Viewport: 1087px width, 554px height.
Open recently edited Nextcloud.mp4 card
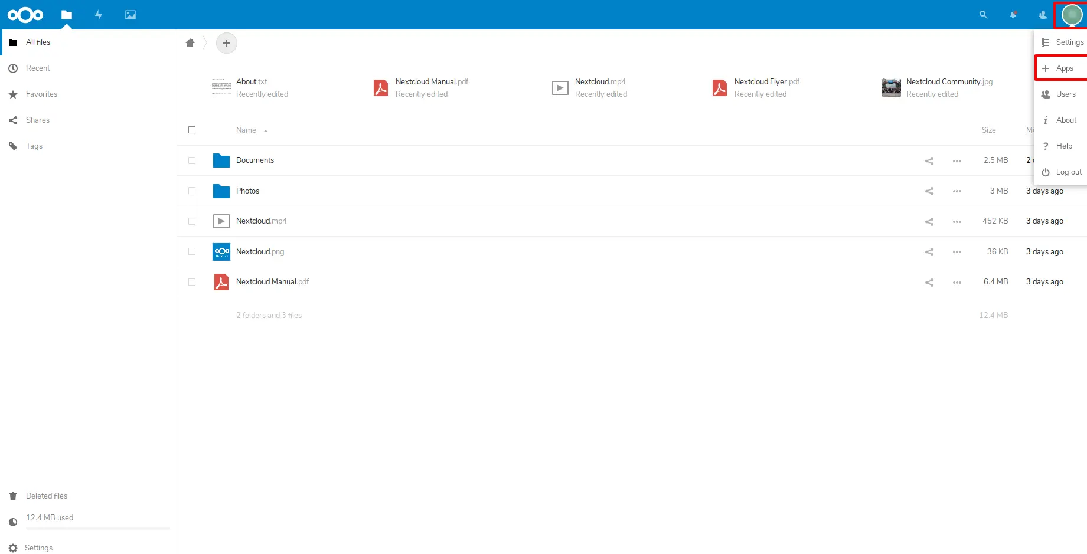click(x=589, y=88)
